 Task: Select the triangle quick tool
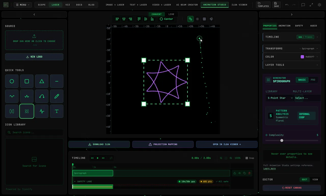point(42,81)
